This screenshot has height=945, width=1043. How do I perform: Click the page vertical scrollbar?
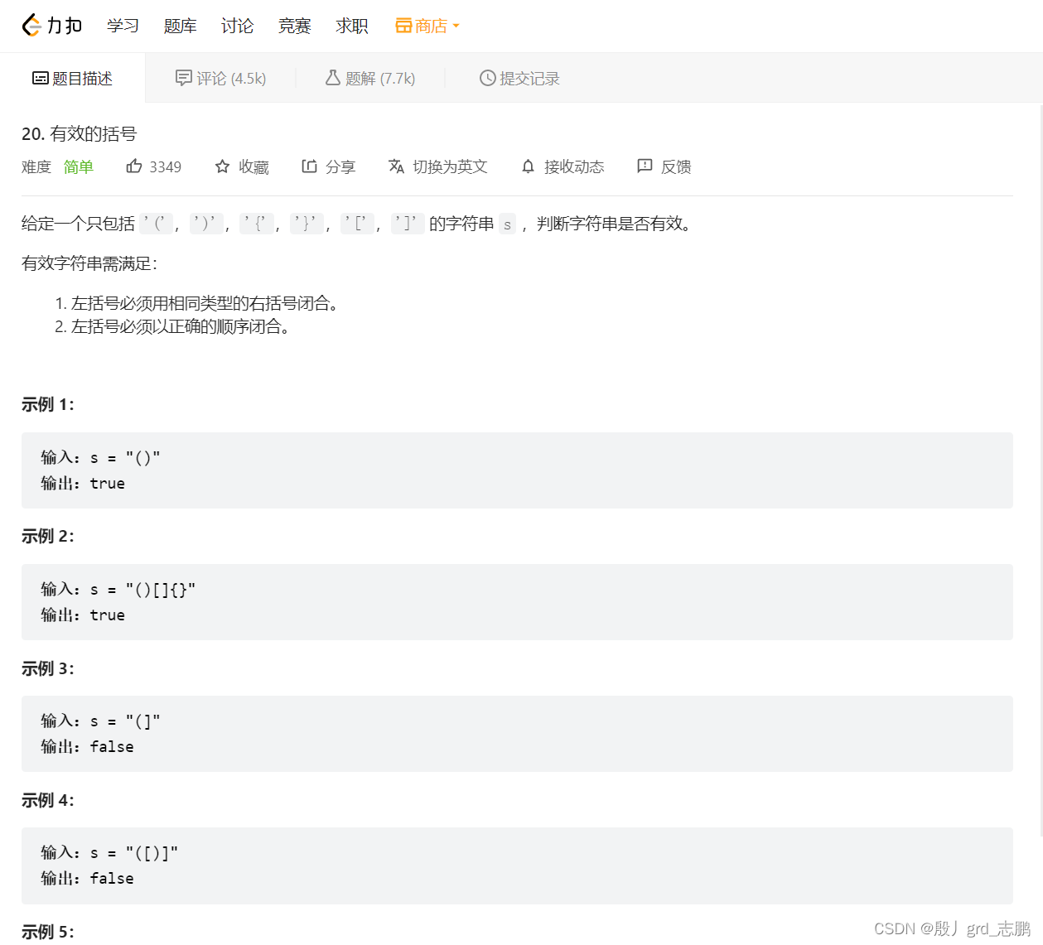pyautogui.click(x=1040, y=470)
